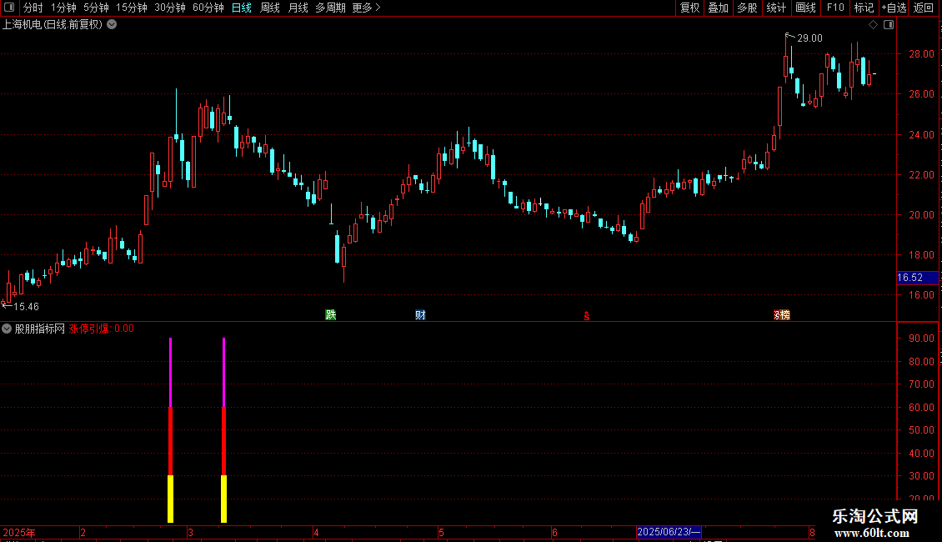
Task: Open the 复权 adjustment options
Action: pos(689,8)
